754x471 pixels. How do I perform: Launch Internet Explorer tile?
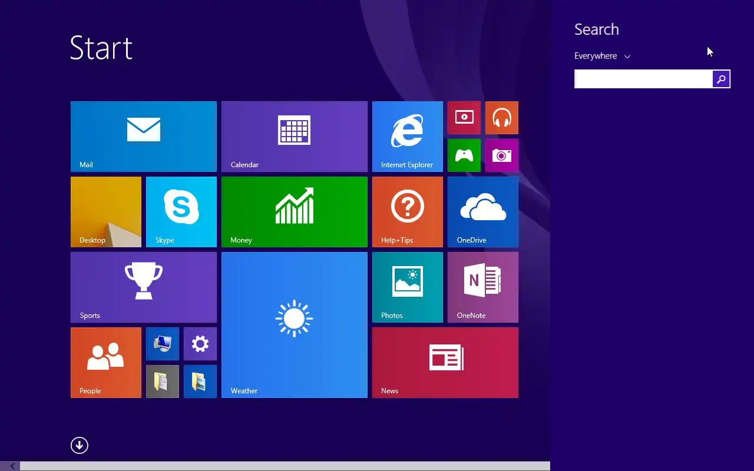(x=408, y=137)
